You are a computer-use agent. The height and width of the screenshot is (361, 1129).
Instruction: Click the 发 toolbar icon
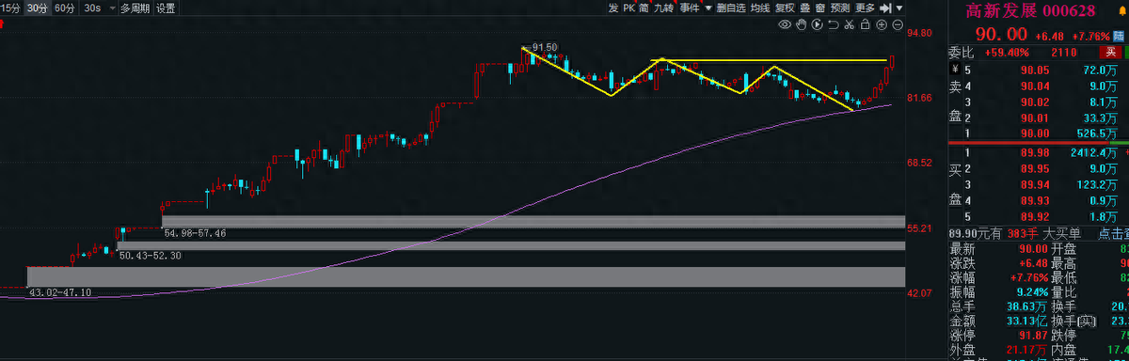[x=613, y=8]
